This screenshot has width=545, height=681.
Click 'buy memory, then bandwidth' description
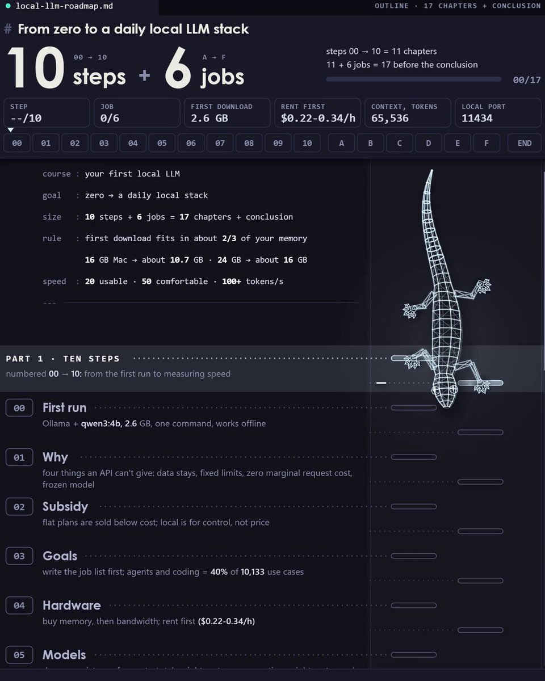[x=149, y=621]
